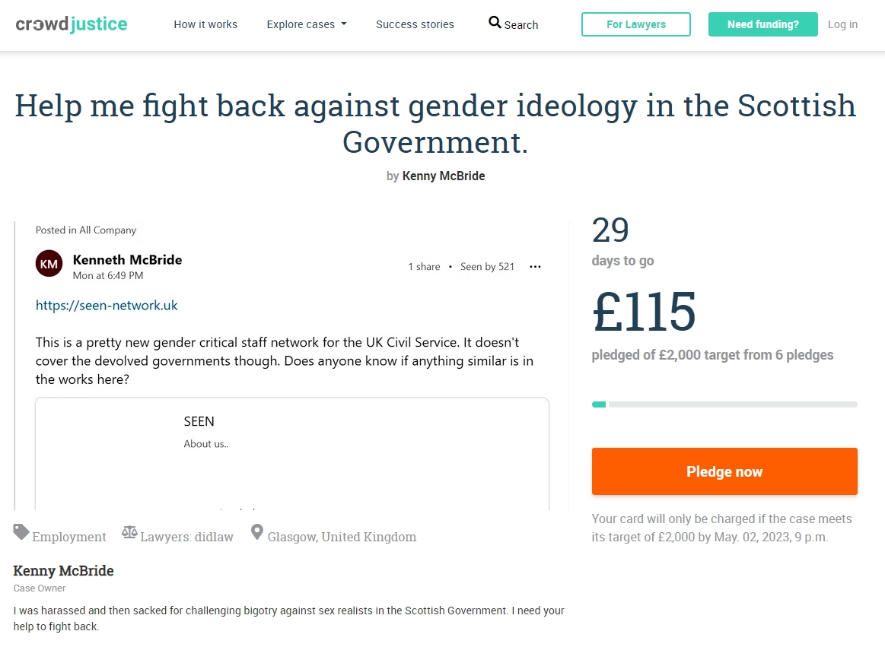Click the search magnifier icon

click(495, 23)
